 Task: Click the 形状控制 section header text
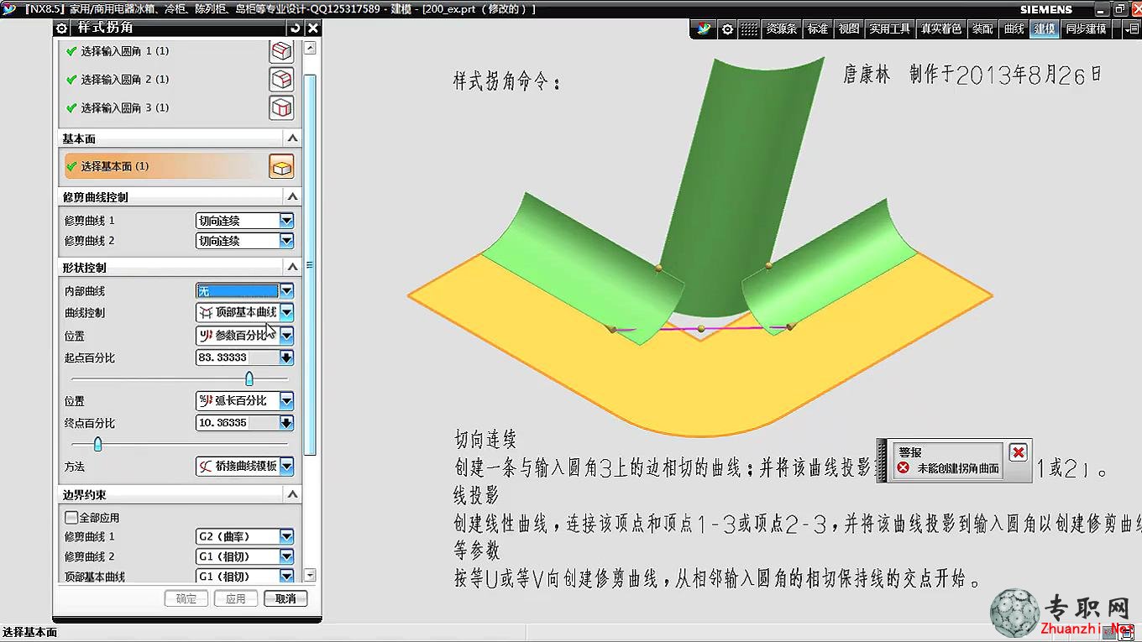pyautogui.click(x=85, y=268)
